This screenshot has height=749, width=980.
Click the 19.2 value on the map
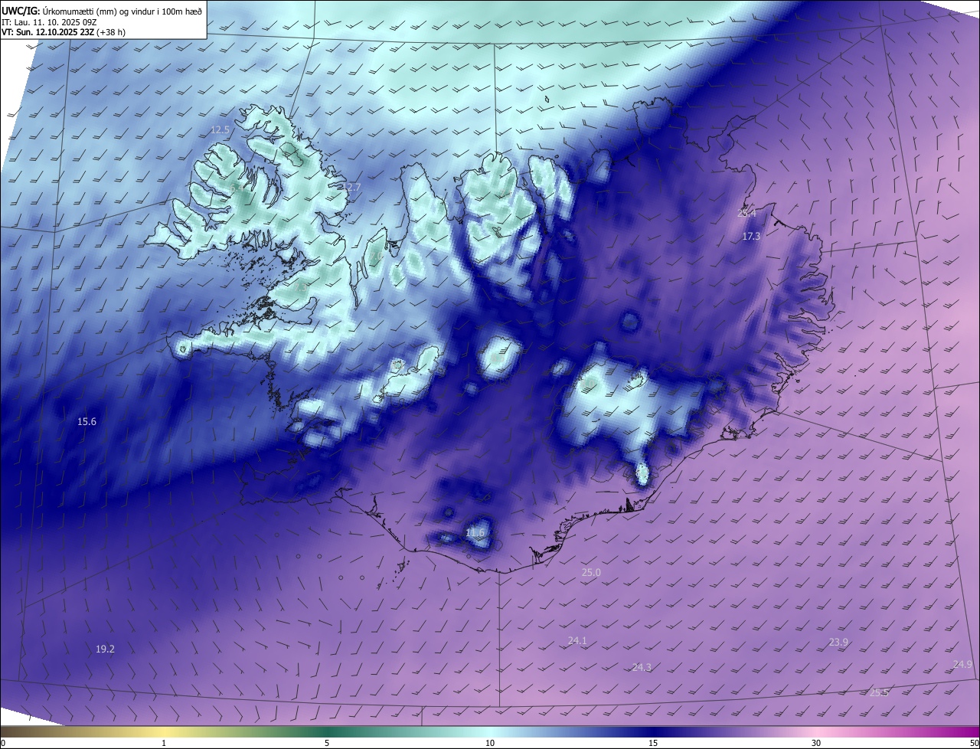coord(105,649)
